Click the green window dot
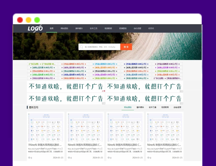 point(37,20)
